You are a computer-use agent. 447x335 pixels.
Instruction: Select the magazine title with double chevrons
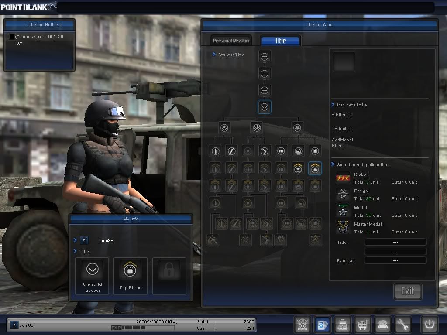(281, 185)
